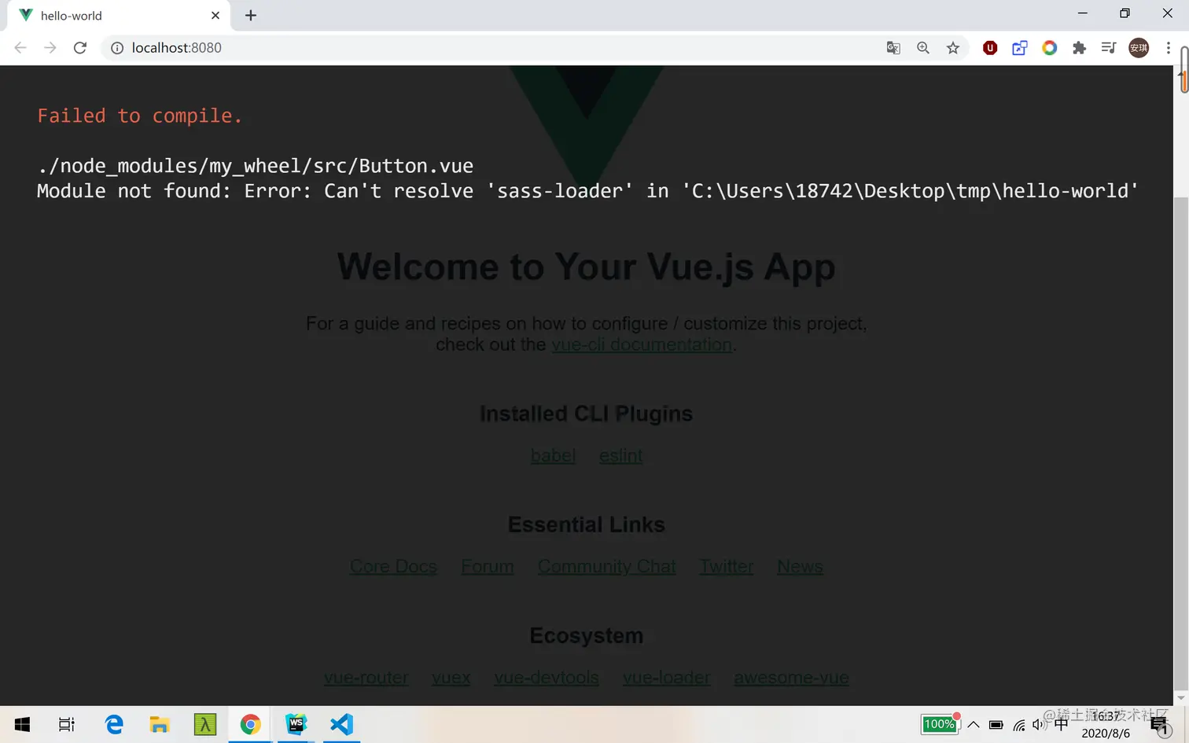Image resolution: width=1189 pixels, height=743 pixels.
Task: Open Chrome profile avatar
Action: (1139, 48)
